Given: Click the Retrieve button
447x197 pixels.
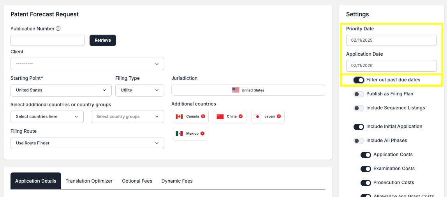Looking at the screenshot, I should coord(103,40).
